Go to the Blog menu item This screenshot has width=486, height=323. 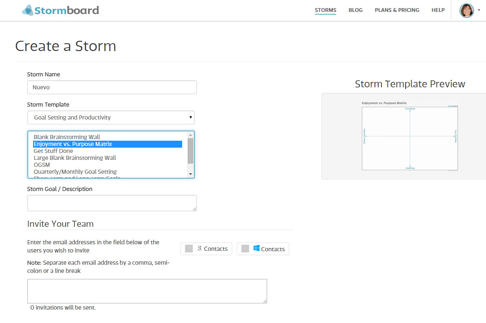click(355, 10)
